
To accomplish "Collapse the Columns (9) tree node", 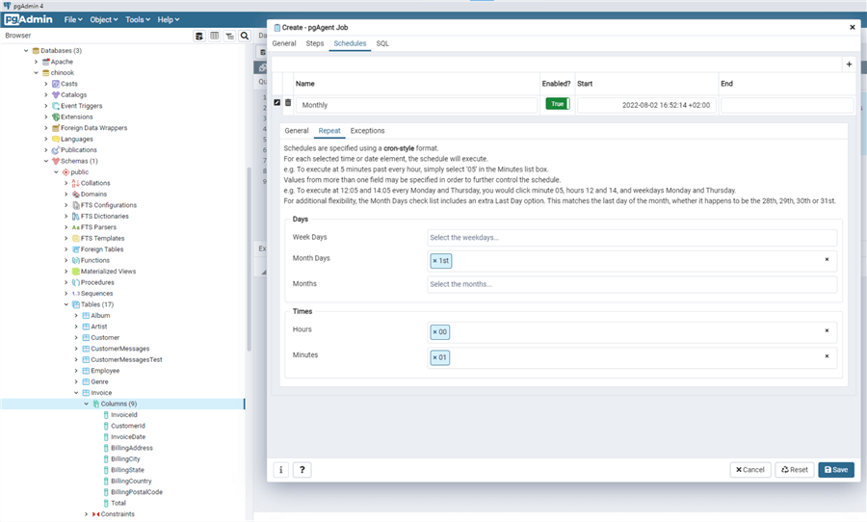I will [x=86, y=404].
